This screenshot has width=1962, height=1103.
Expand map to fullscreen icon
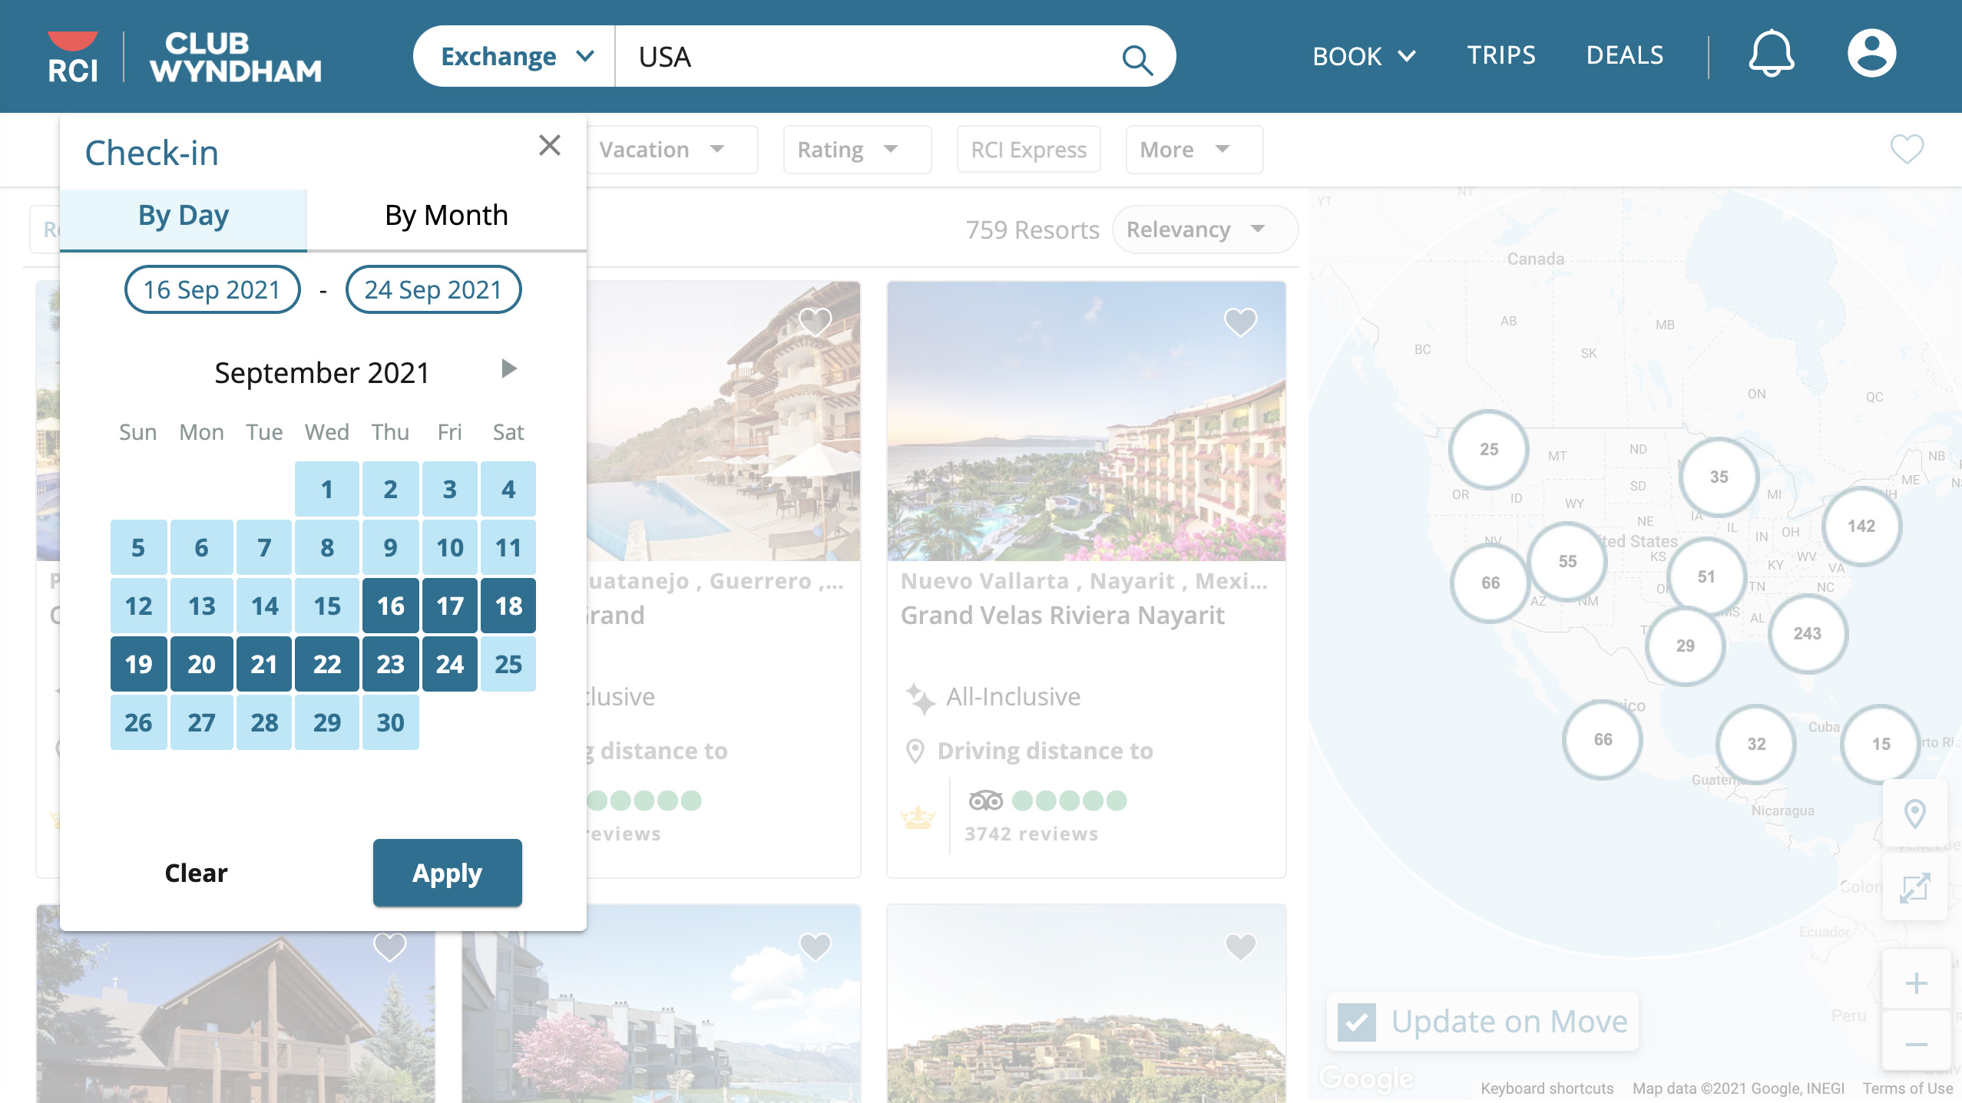coord(1915,888)
